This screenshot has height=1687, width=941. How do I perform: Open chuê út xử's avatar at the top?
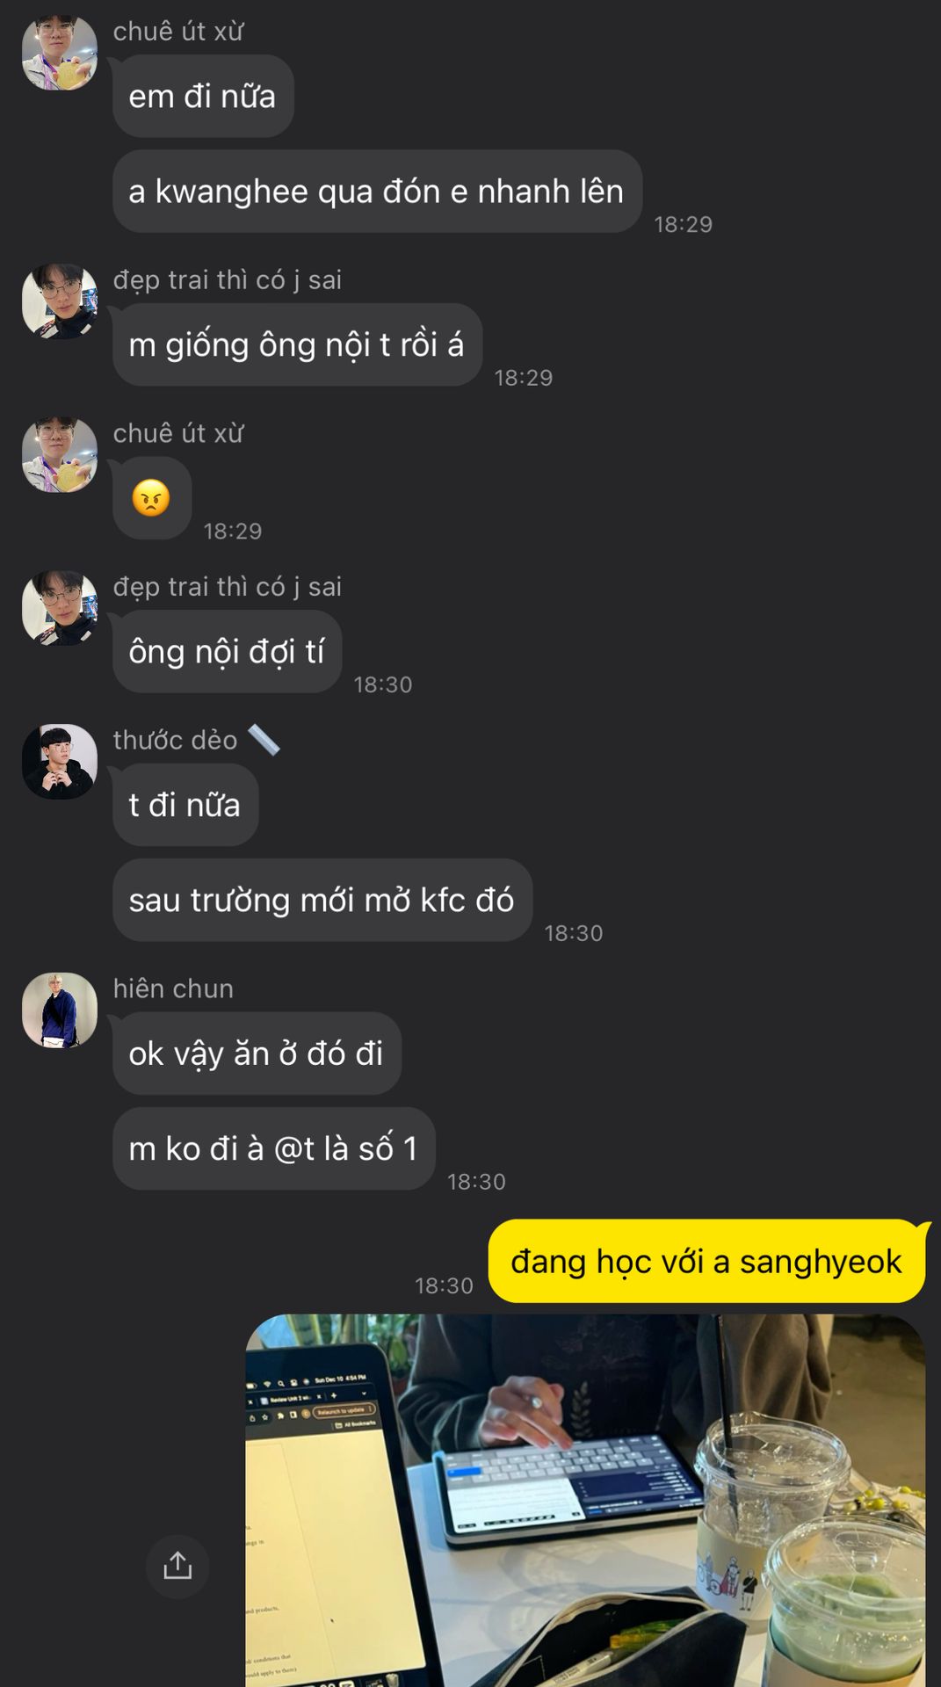click(60, 52)
